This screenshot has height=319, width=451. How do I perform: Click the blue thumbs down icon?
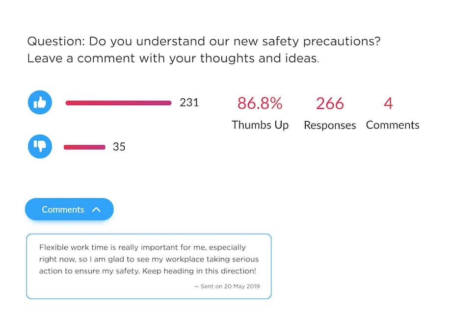click(x=40, y=146)
